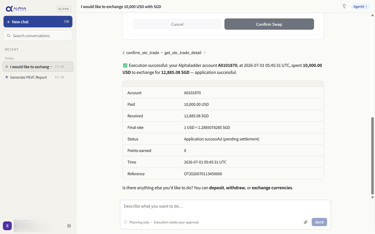Click the Confirm Swap button
The width and height of the screenshot is (375, 234).
pos(269,24)
